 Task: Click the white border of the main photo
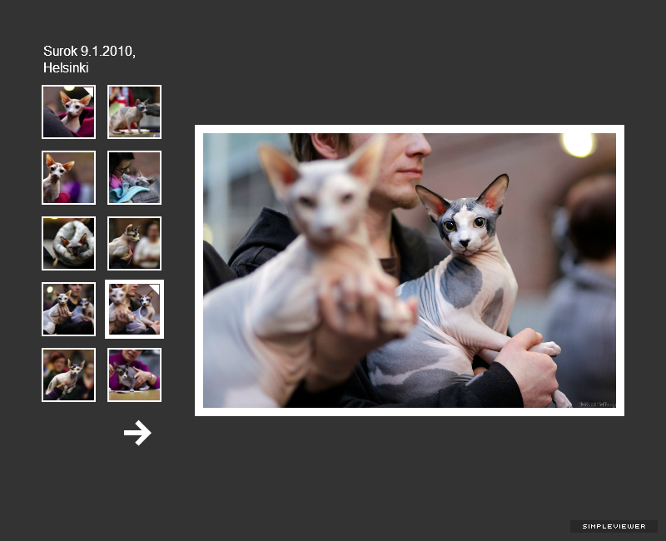409,129
